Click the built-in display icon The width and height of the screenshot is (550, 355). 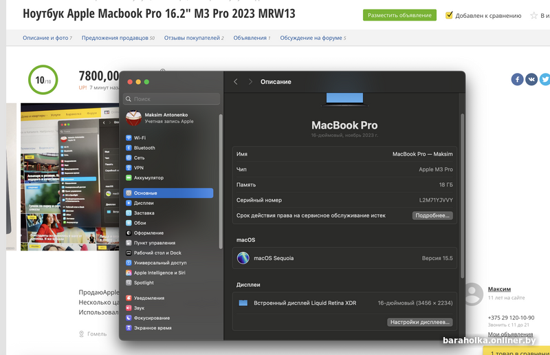[x=243, y=303]
